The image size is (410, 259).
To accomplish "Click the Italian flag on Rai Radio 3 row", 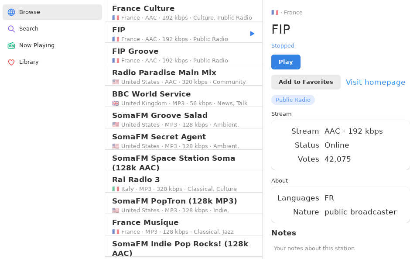I will pos(116,189).
